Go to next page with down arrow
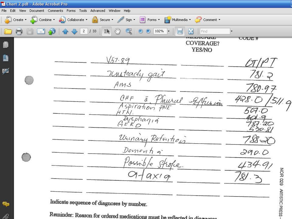The width and height of the screenshot is (292, 219). tap(74, 31)
